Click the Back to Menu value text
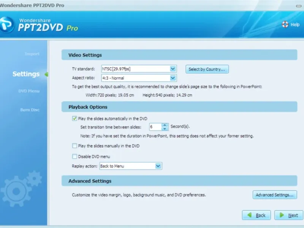Image resolution: width=304 pixels, height=228 pixels. pyautogui.click(x=112, y=166)
